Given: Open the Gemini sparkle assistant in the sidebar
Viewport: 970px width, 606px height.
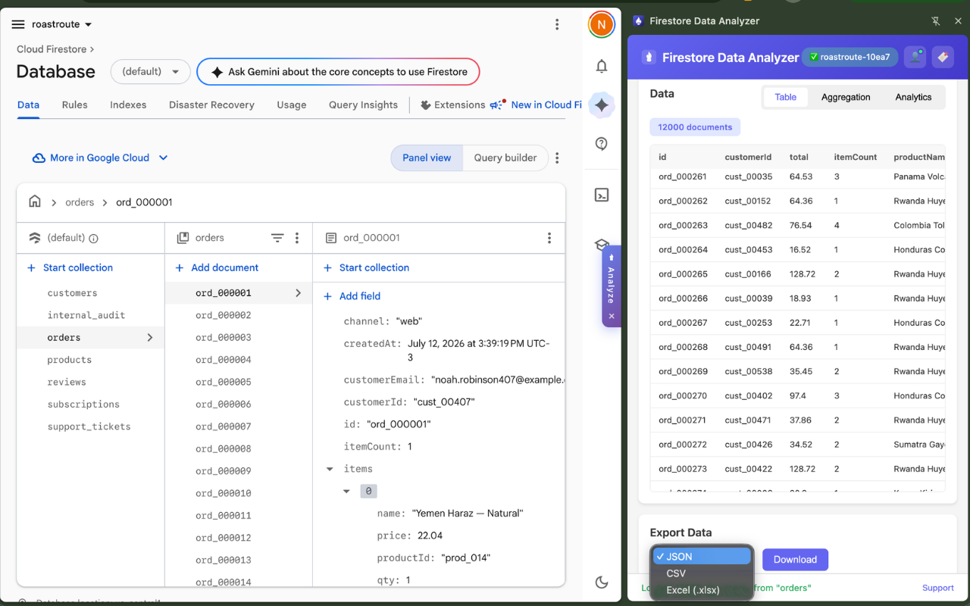Looking at the screenshot, I should tap(602, 105).
